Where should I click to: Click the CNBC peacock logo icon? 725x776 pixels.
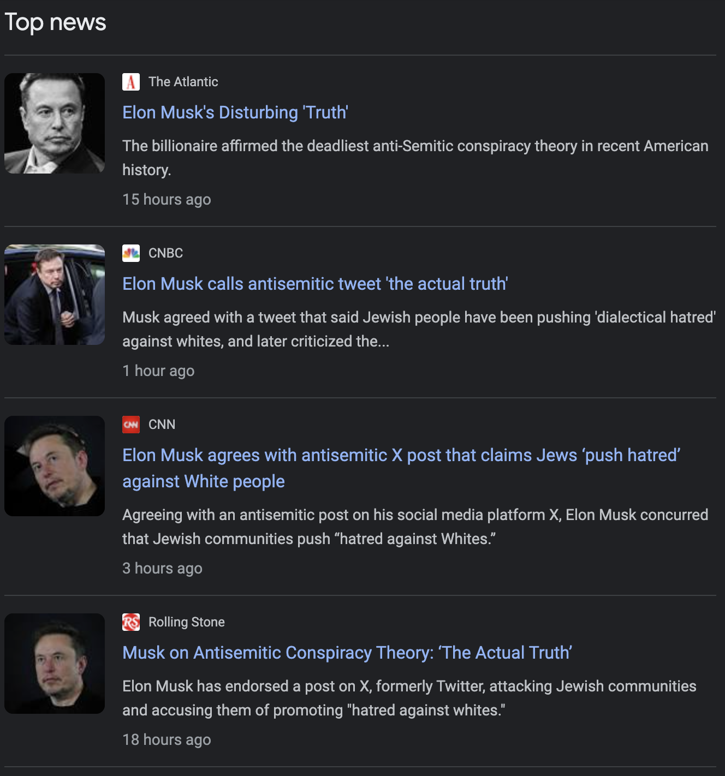tap(131, 253)
